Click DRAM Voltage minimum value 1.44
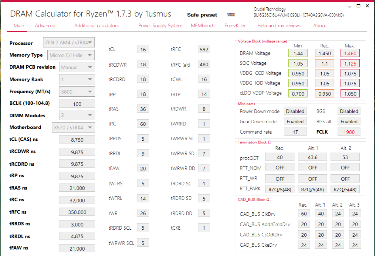The width and height of the screenshot is (375, 256). pyautogui.click(x=298, y=53)
